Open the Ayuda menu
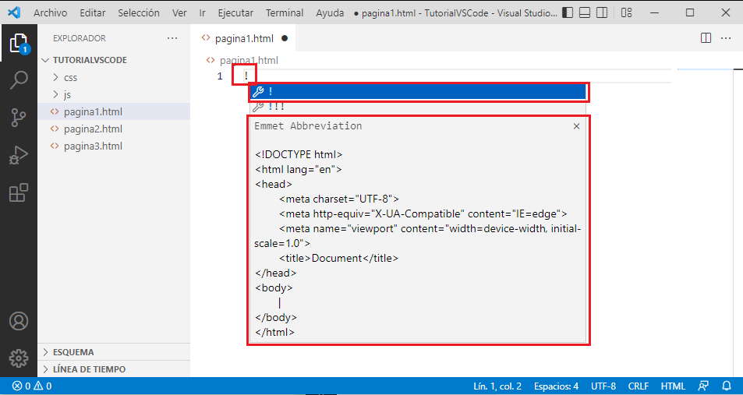The height and width of the screenshot is (395, 743). pyautogui.click(x=330, y=12)
